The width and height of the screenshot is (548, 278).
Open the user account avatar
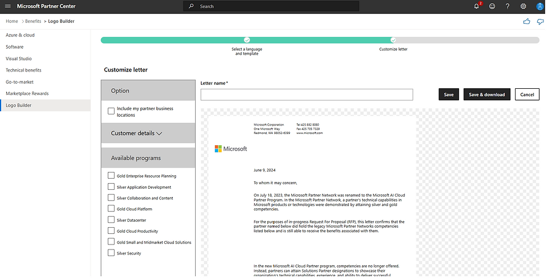click(540, 6)
